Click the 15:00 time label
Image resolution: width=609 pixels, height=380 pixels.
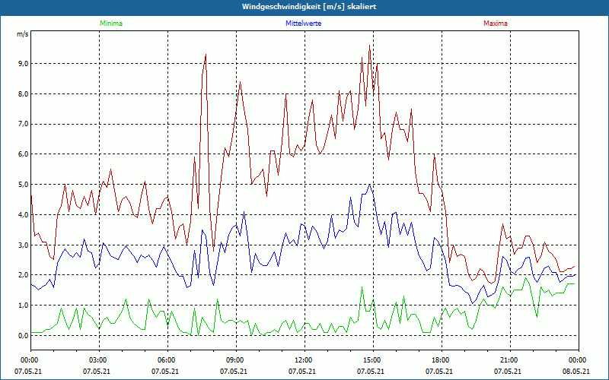[371, 360]
